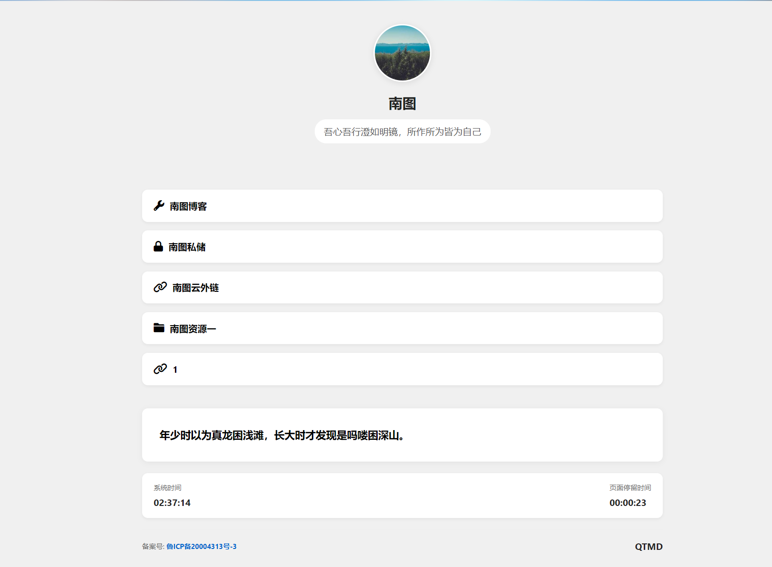Select the site name 南图
The image size is (772, 567).
pyautogui.click(x=402, y=104)
